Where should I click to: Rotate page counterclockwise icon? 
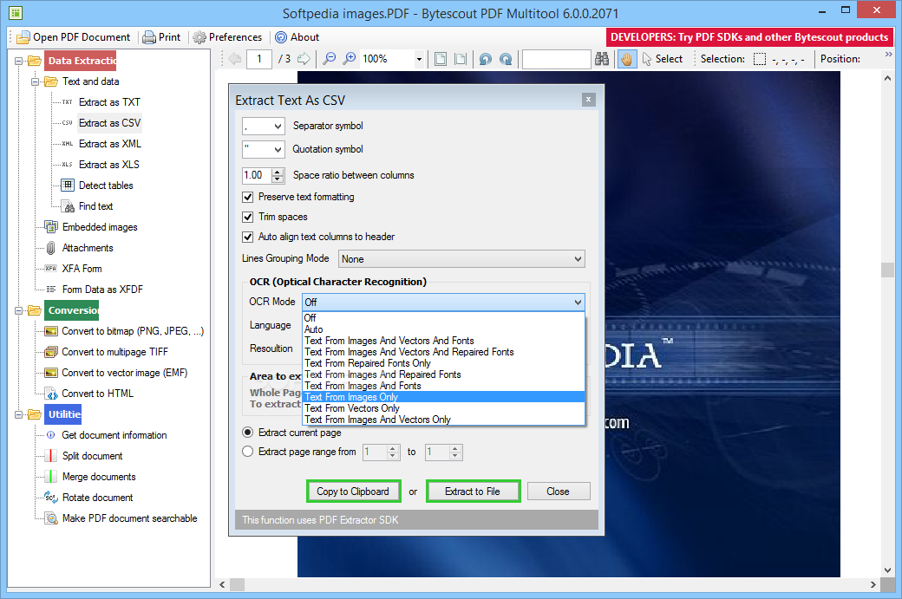pos(486,59)
